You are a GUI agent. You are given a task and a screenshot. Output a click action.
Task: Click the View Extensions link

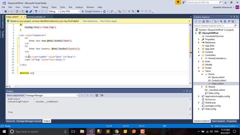point(91,21)
